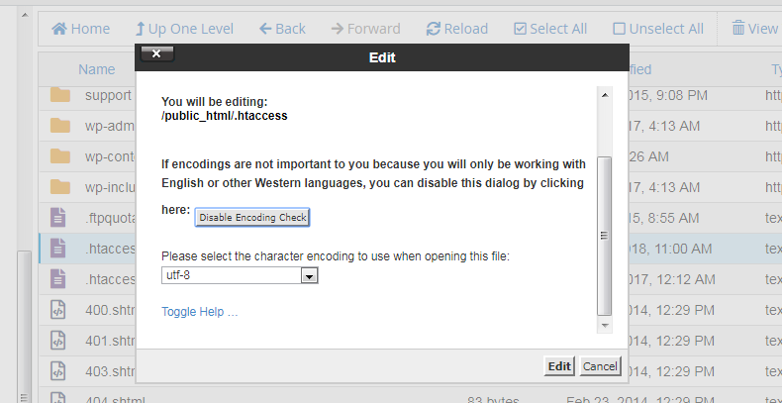Click the View trash-style toolbar icon
The image size is (782, 403).
pyautogui.click(x=738, y=29)
